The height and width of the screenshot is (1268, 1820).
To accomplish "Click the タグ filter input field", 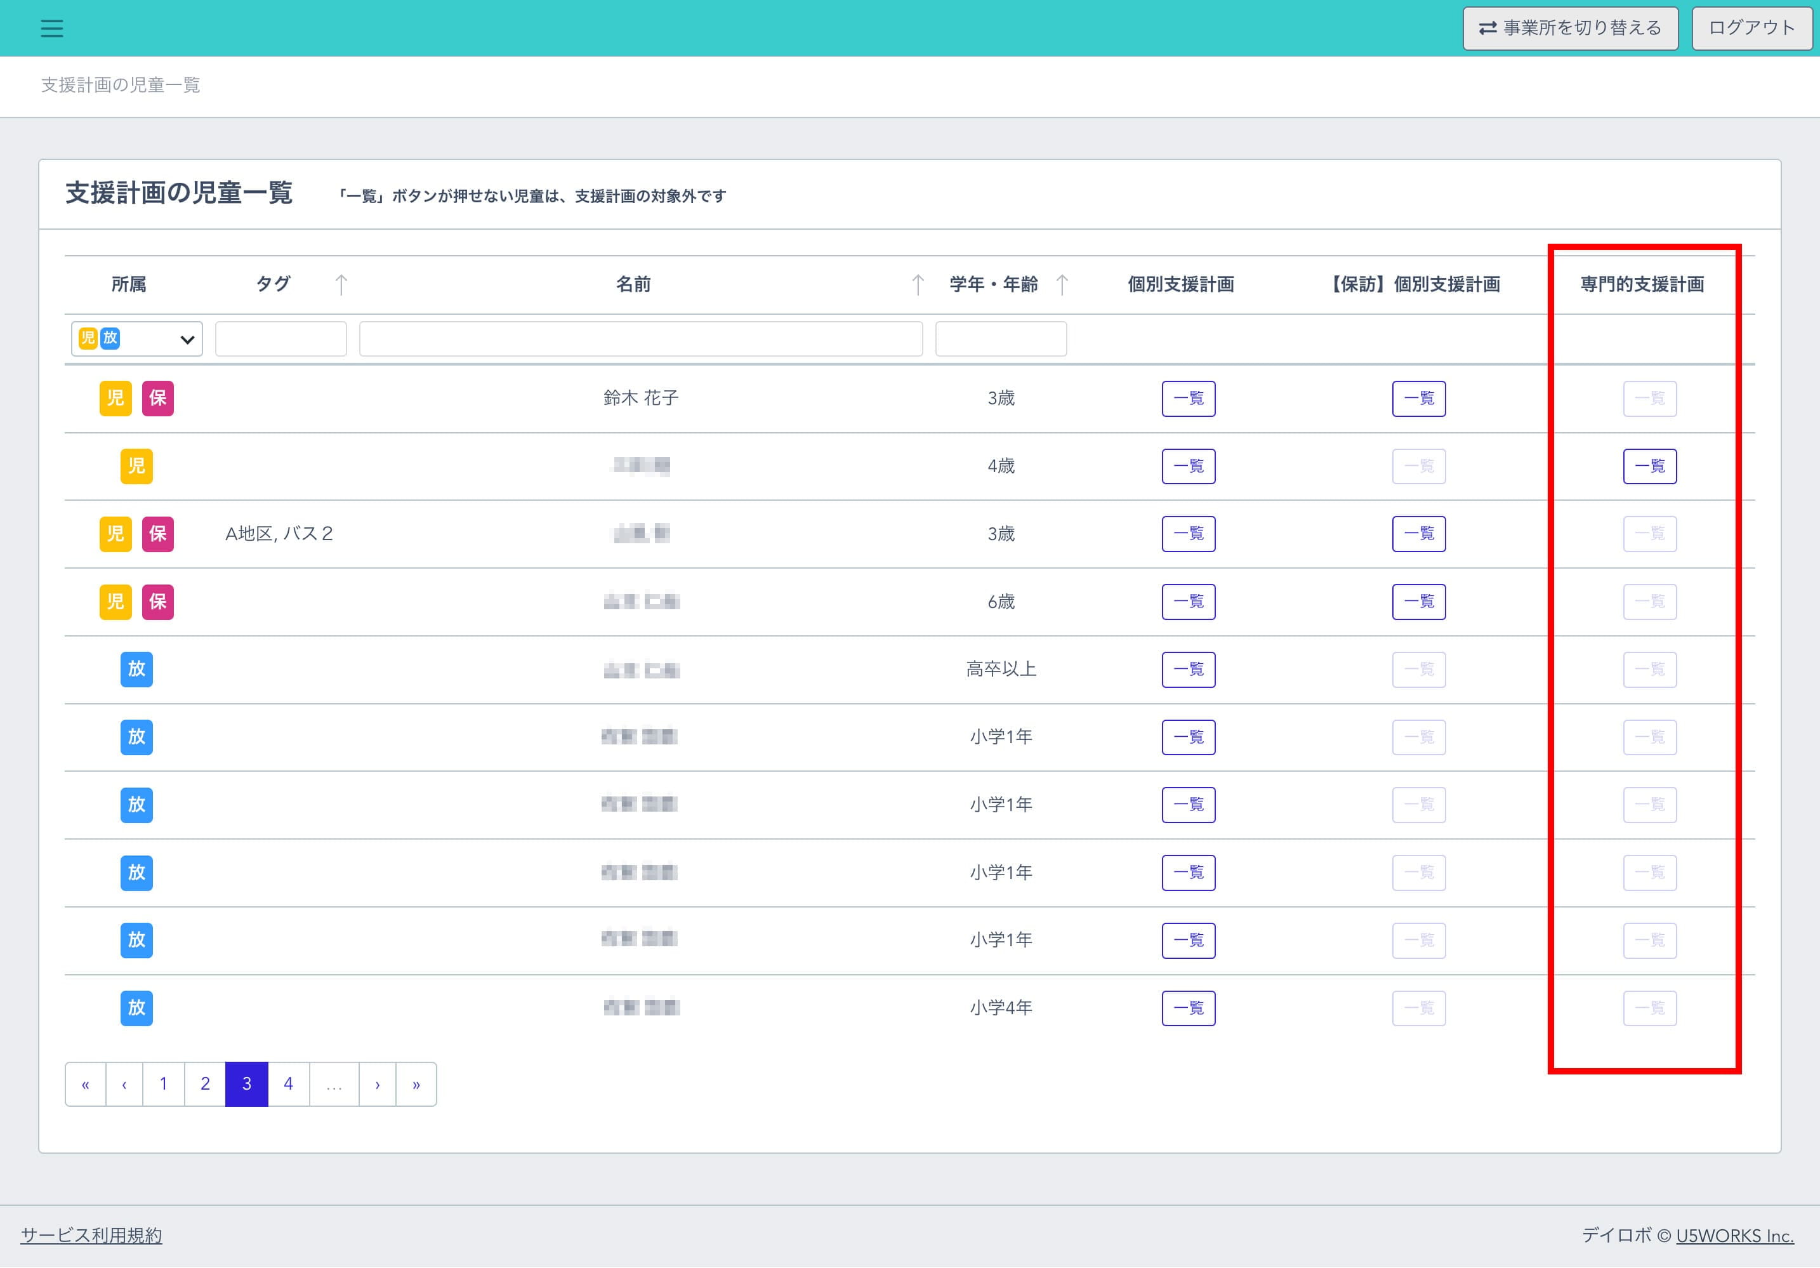I will [x=280, y=338].
